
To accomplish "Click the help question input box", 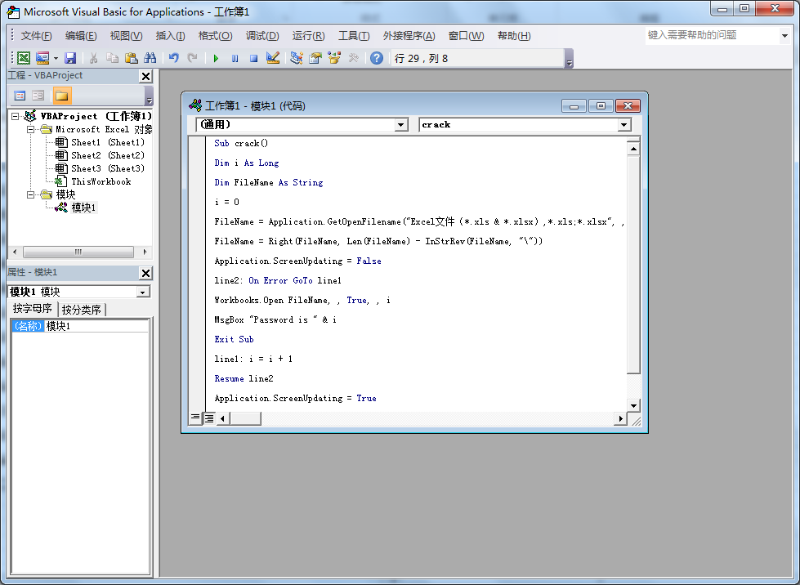I will pyautogui.click(x=713, y=35).
